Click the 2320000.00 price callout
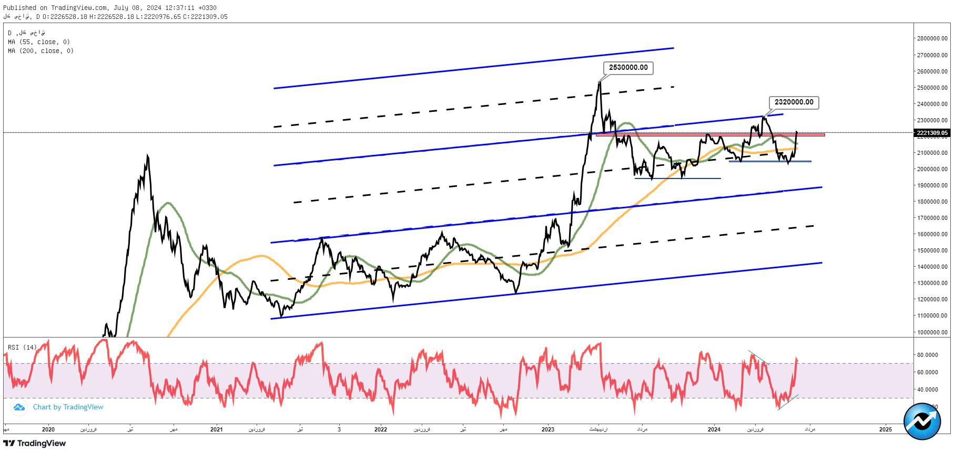This screenshot has width=954, height=453. tap(794, 102)
